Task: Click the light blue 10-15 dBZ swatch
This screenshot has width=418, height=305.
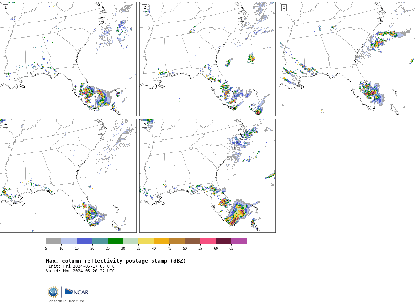Action: coord(69,241)
